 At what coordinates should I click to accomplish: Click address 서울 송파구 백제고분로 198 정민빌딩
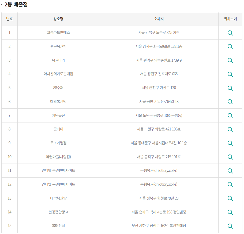(x=159, y=212)
